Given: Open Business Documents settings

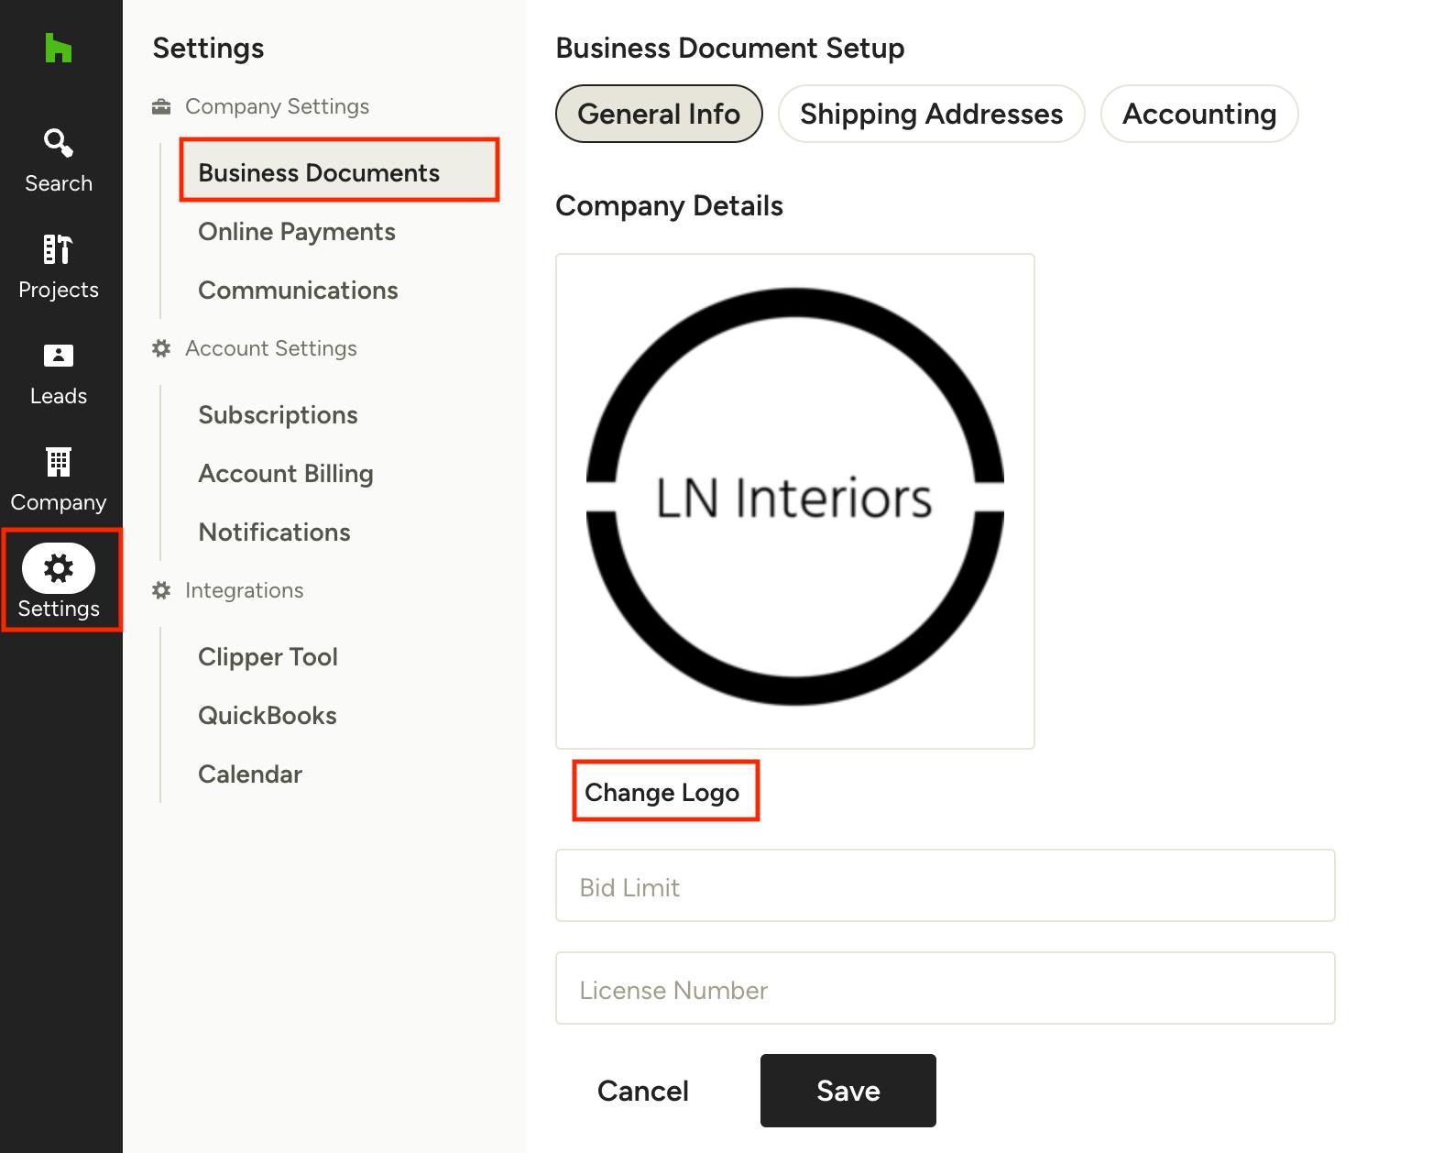Looking at the screenshot, I should click(x=319, y=172).
